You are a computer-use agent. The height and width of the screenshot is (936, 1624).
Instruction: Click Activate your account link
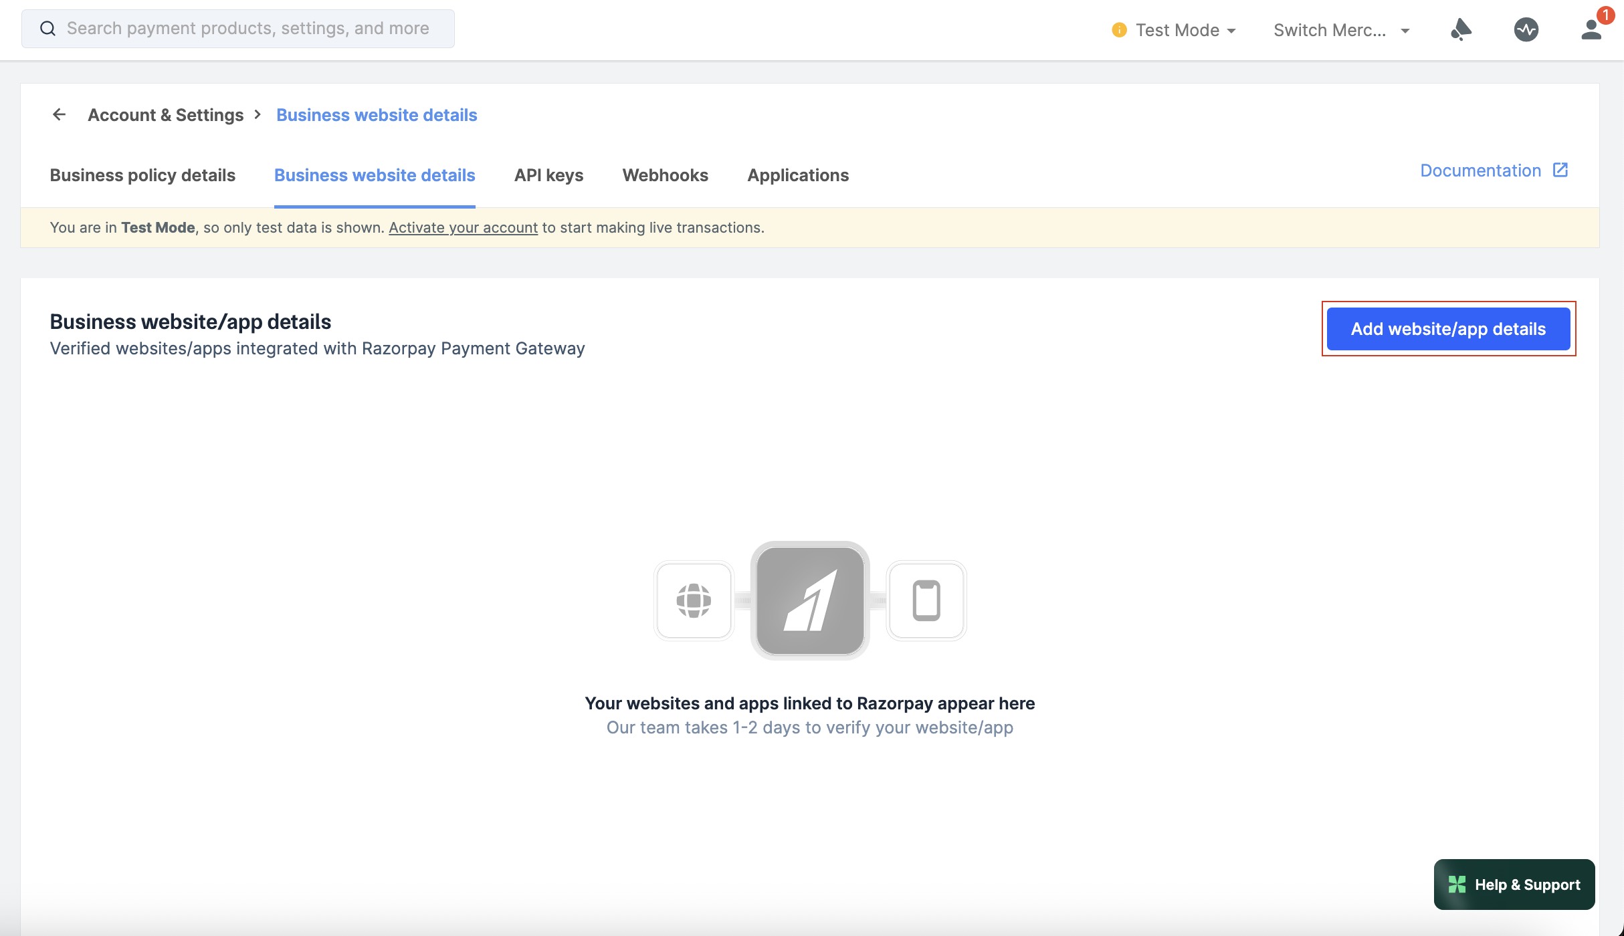click(463, 227)
